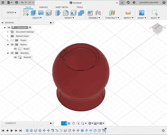The width and height of the screenshot is (167, 135).
Task: Click the Measure tool icon
Action: click(128, 13)
